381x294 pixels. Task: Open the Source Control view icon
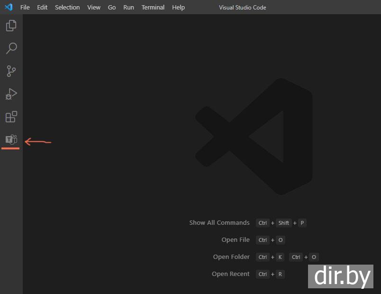click(x=11, y=71)
